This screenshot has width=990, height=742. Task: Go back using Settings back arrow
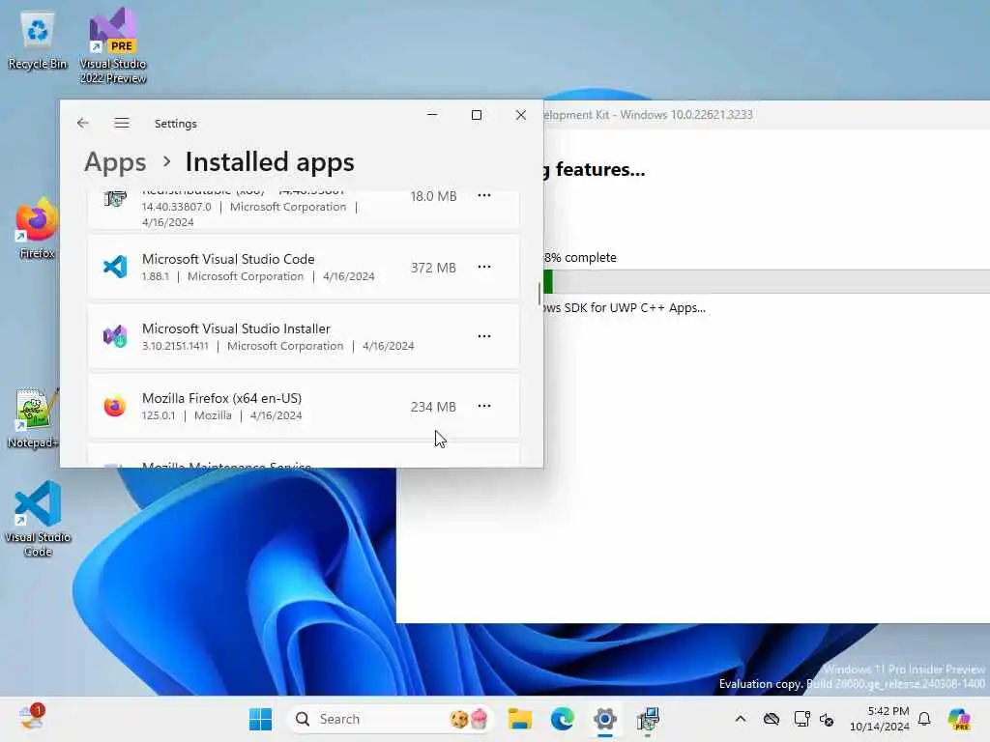tap(83, 123)
